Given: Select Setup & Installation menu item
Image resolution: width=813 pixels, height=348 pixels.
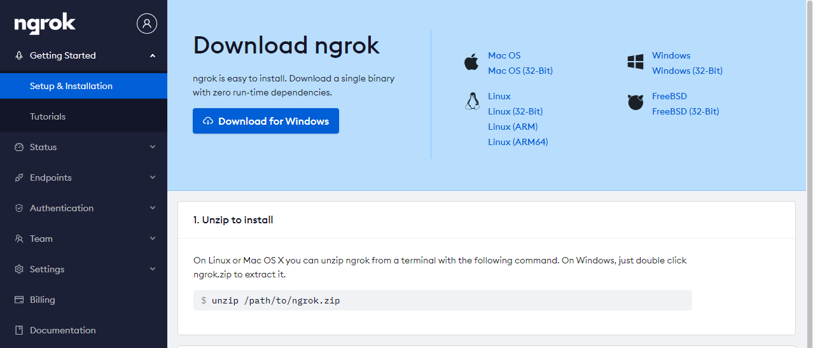Looking at the screenshot, I should [x=83, y=86].
